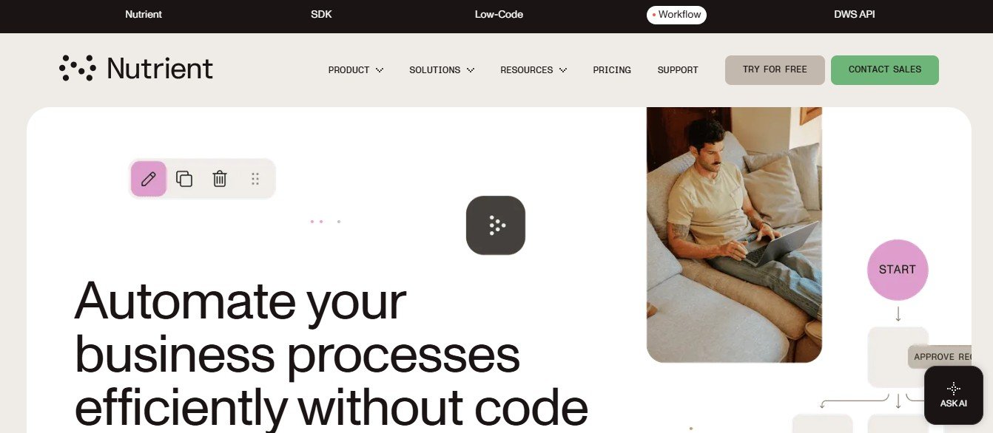Open the DWS API tab
The height and width of the screenshot is (433, 993).
tap(854, 15)
